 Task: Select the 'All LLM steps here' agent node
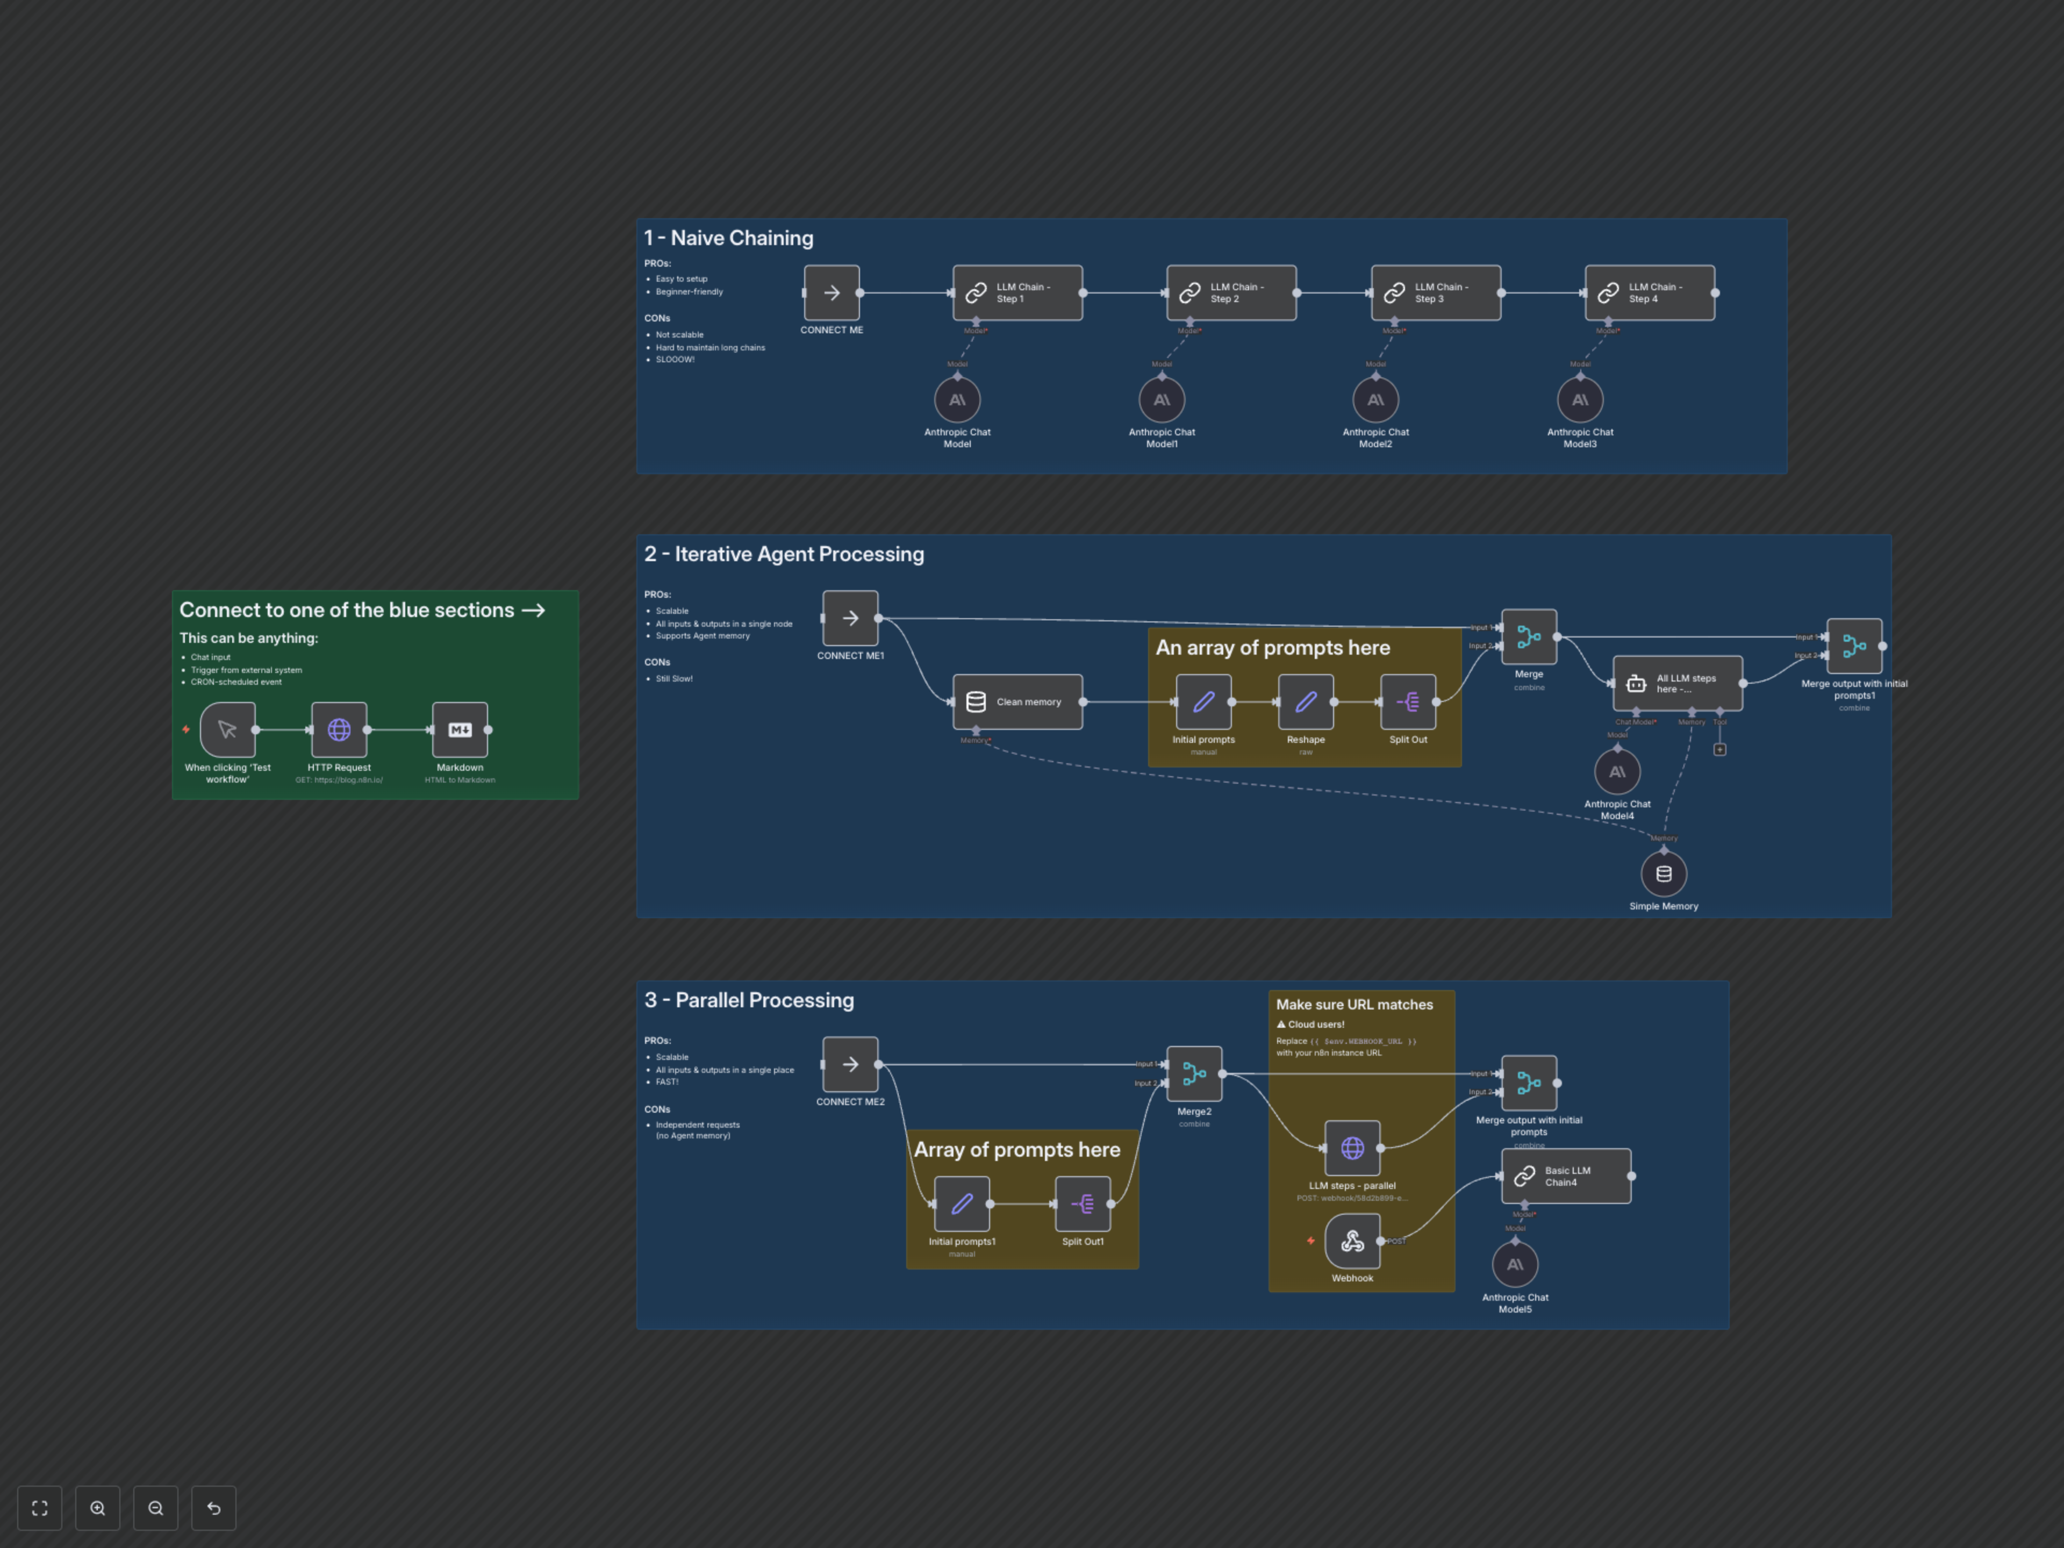tap(1677, 684)
